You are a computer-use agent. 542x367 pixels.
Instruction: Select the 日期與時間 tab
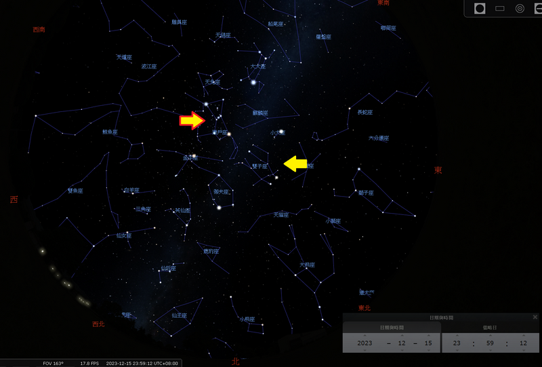coord(392,328)
